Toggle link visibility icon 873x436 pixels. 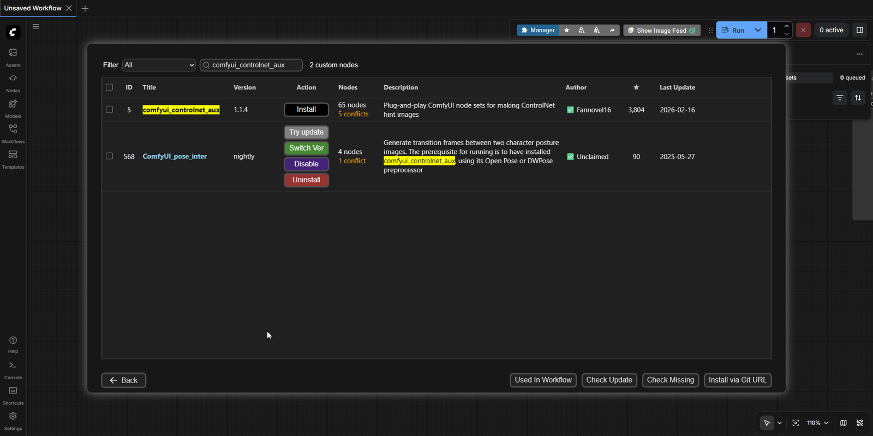tap(860, 423)
